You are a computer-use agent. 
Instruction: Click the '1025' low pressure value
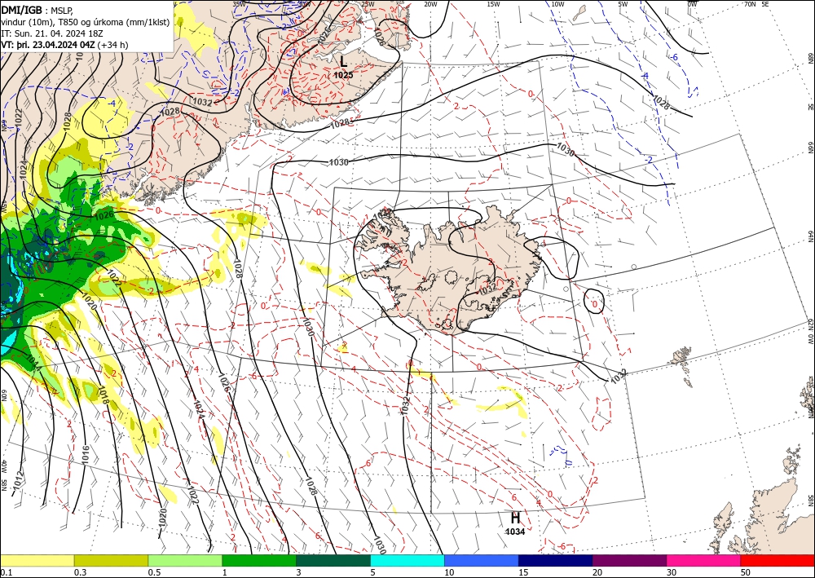(343, 75)
